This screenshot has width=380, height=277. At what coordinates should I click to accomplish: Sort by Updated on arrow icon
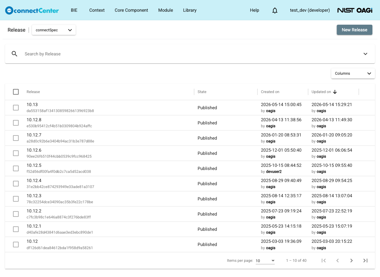click(x=335, y=92)
